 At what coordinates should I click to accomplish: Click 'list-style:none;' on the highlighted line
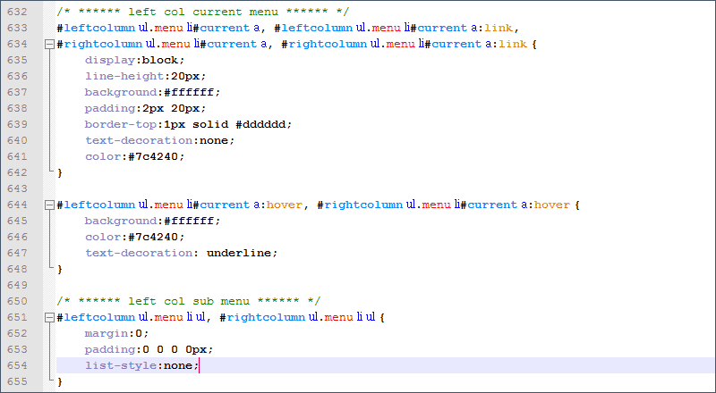141,365
